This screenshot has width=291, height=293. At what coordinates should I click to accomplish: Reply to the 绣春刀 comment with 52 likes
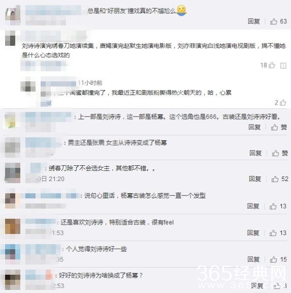tap(255, 179)
